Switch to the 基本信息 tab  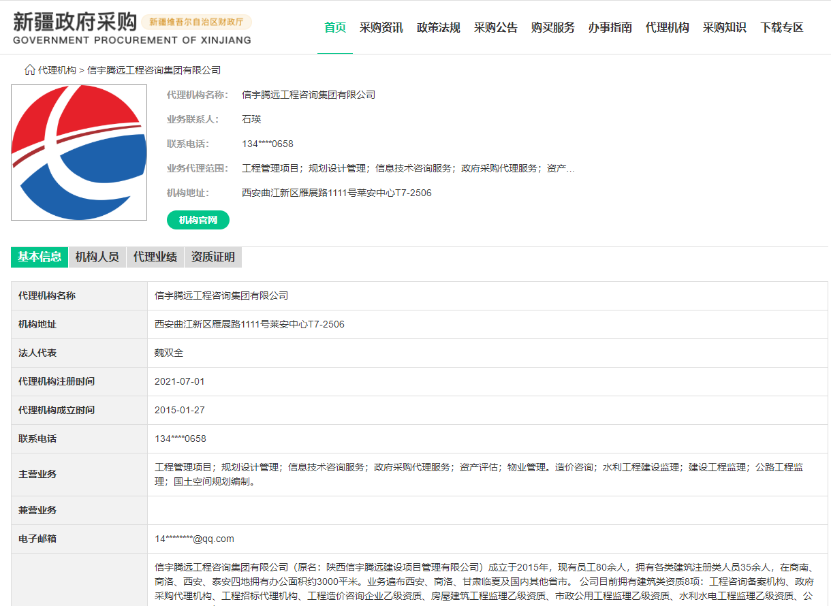click(x=39, y=257)
